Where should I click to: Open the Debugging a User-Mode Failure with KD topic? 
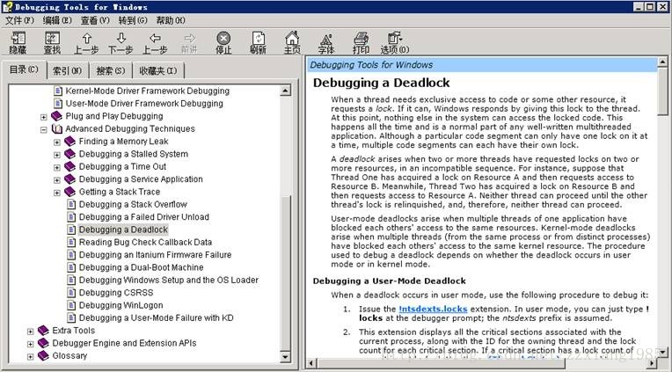[x=157, y=317]
